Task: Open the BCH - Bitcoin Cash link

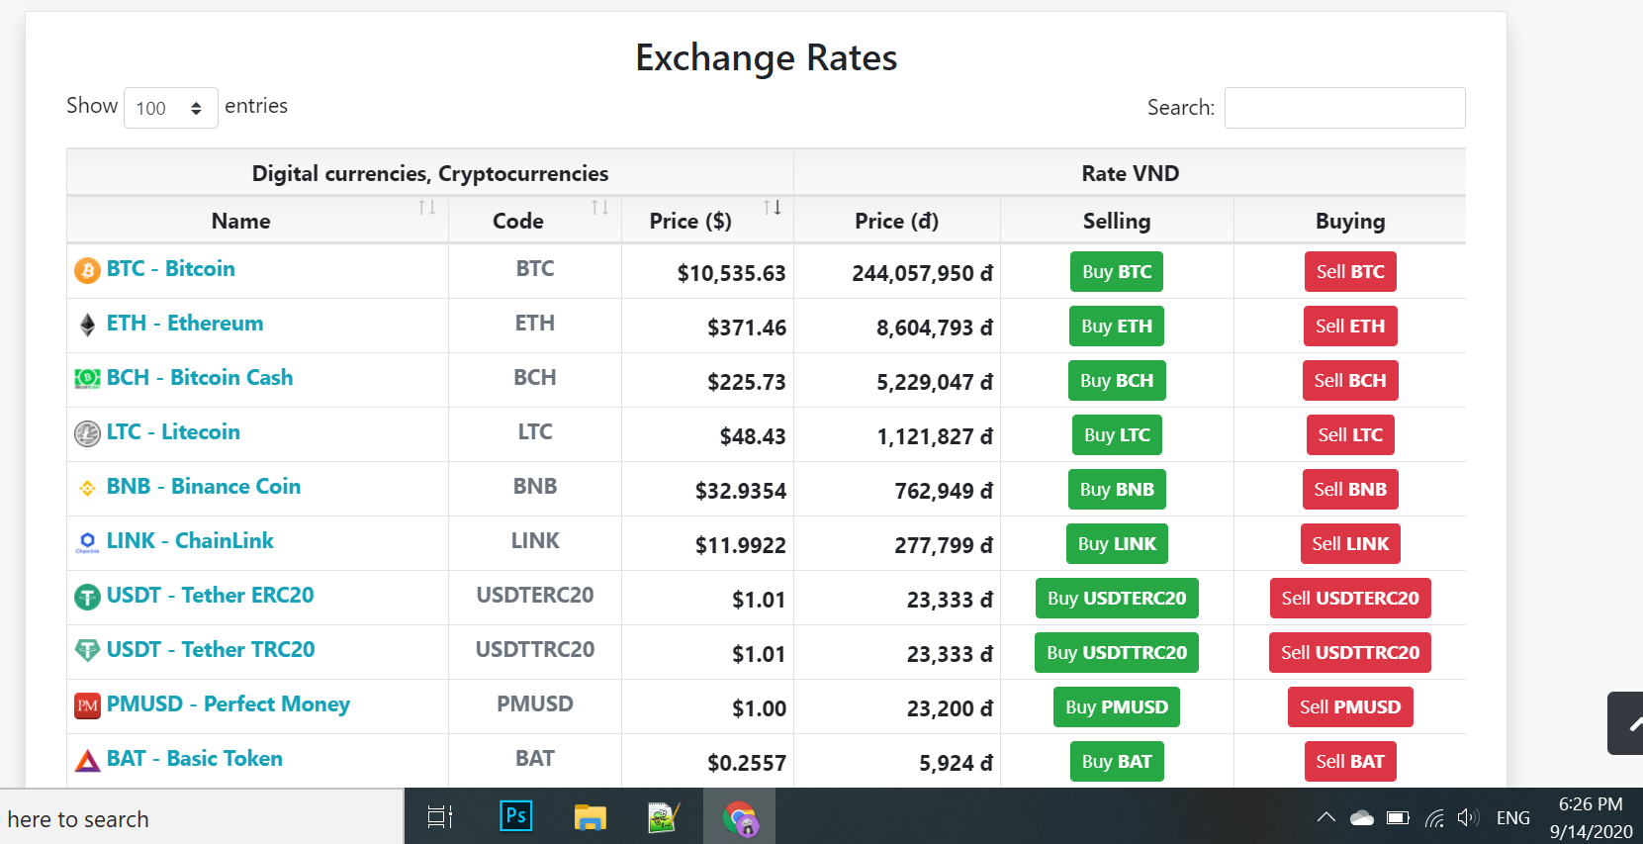Action: [x=200, y=378]
